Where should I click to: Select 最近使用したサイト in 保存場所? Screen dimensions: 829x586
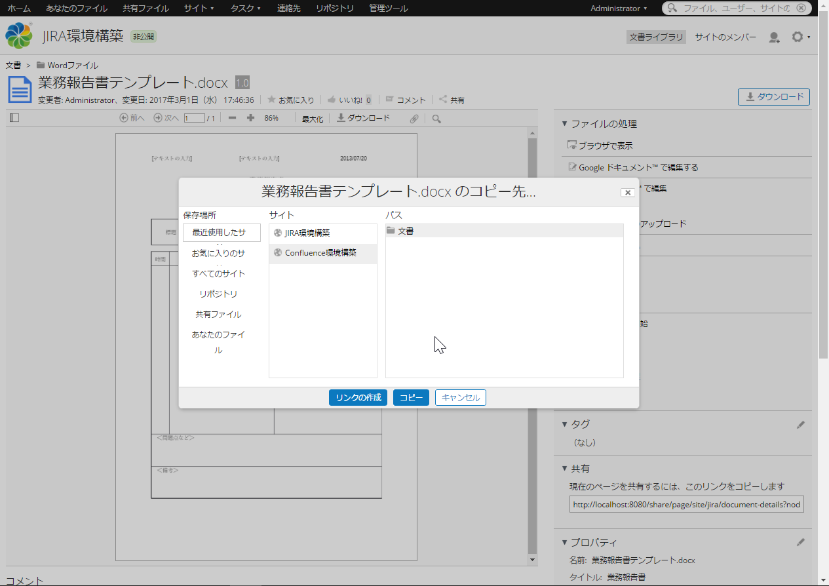click(222, 233)
